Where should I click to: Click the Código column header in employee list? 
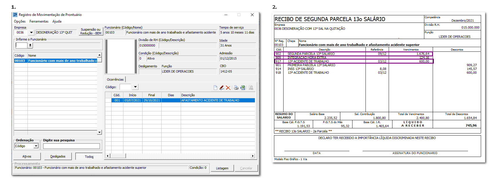pos(21,55)
